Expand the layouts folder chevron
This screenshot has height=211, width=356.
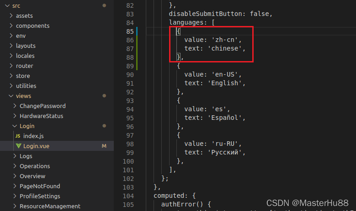point(11,46)
